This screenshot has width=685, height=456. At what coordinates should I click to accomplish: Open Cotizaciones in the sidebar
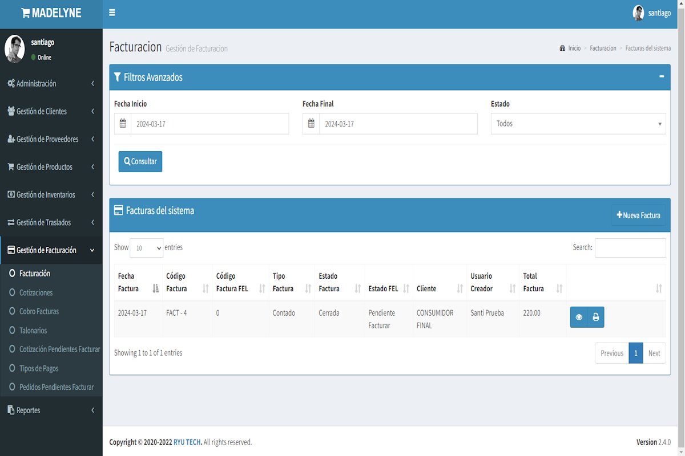(36, 292)
